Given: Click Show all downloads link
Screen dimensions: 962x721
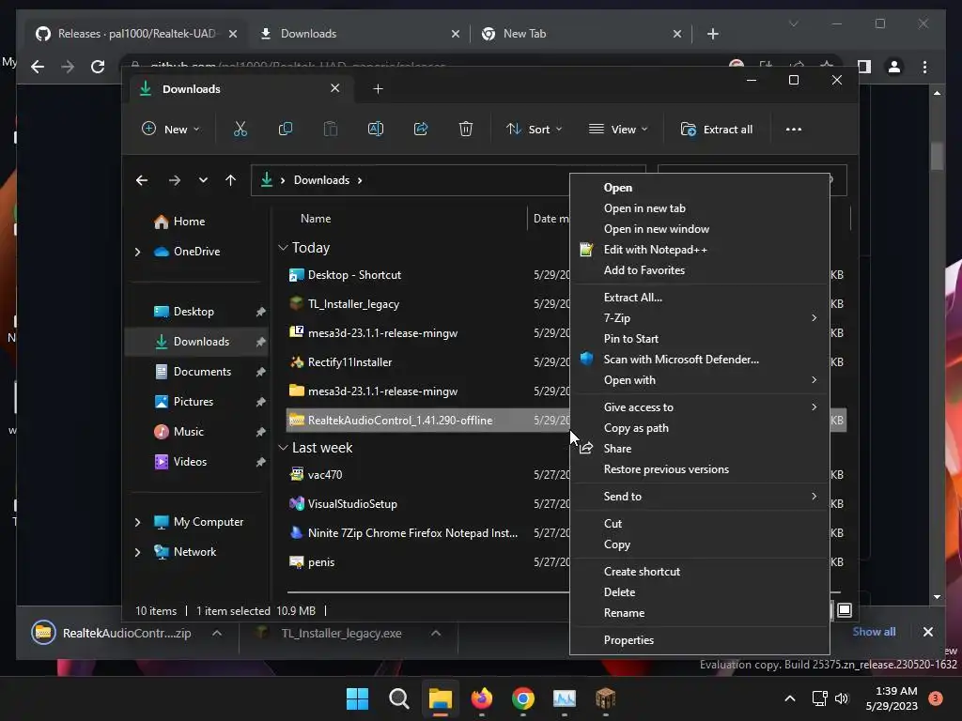Looking at the screenshot, I should click(x=874, y=632).
